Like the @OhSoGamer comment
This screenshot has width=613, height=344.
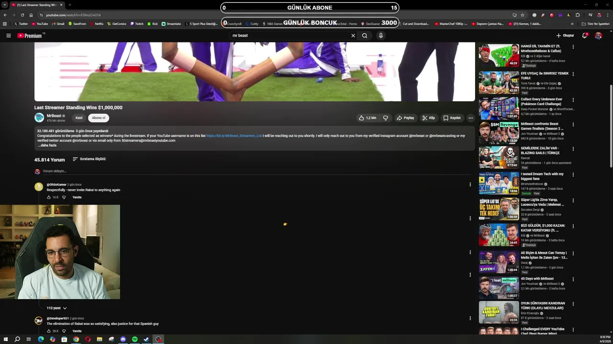tap(49, 197)
